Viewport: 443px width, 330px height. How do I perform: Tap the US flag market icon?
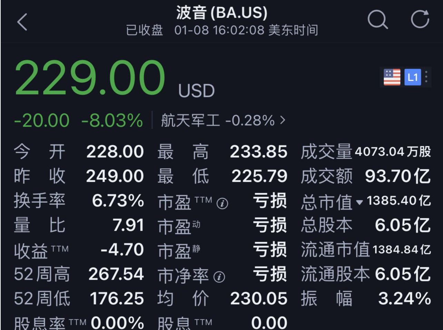pyautogui.click(x=392, y=77)
